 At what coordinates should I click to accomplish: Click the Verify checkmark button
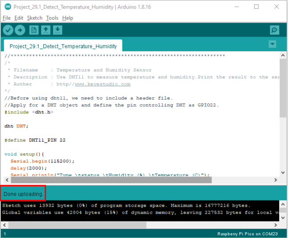tap(8, 30)
